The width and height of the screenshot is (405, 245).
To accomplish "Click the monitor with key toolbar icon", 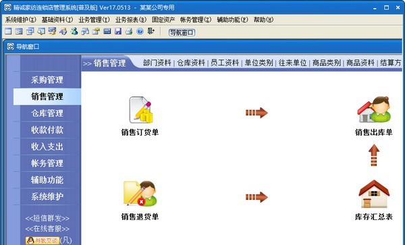I will click(x=52, y=31).
